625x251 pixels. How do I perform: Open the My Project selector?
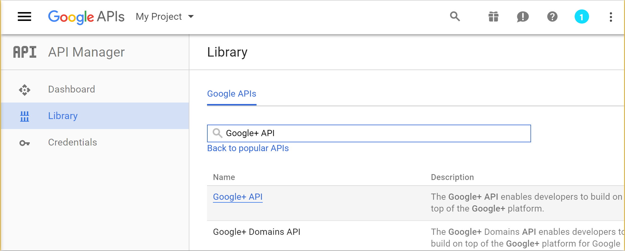coord(165,16)
